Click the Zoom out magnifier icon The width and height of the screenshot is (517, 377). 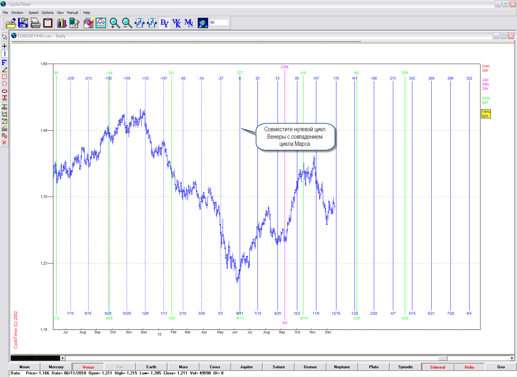click(x=127, y=23)
